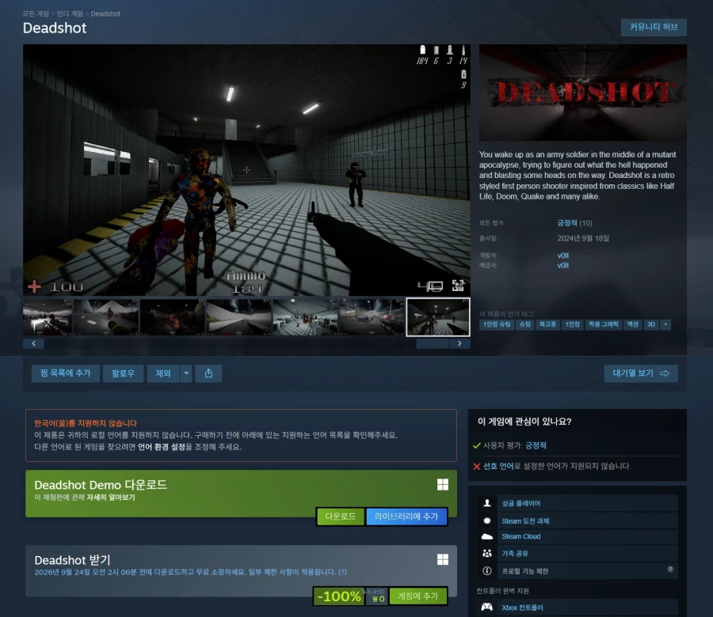
Task: Select the 1인칭 tag
Action: coord(572,324)
